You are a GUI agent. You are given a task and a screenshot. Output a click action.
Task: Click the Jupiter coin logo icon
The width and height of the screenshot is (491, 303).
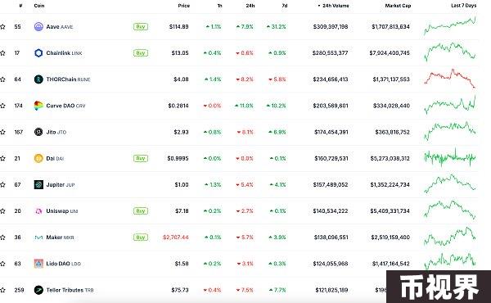coord(38,184)
